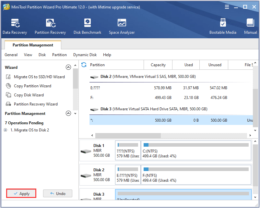Image resolution: width=260 pixels, height=208 pixels.
Task: Select the E:????(NTFS) block on Disk 2
Action: coord(128,175)
